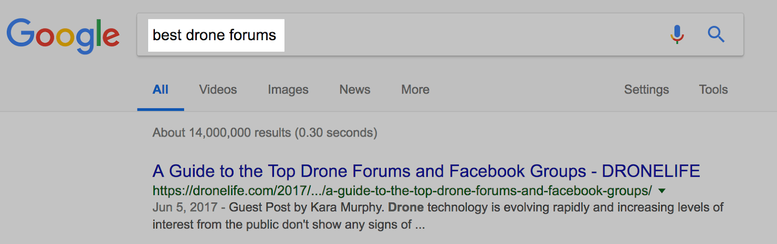Click the magnifying glass search icon
Viewport: 777px width, 244px height.
coord(716,34)
